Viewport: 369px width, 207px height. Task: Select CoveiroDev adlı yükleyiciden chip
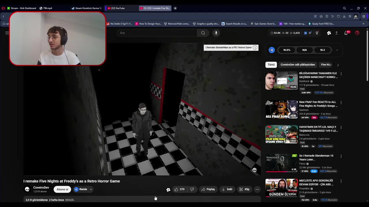point(298,65)
